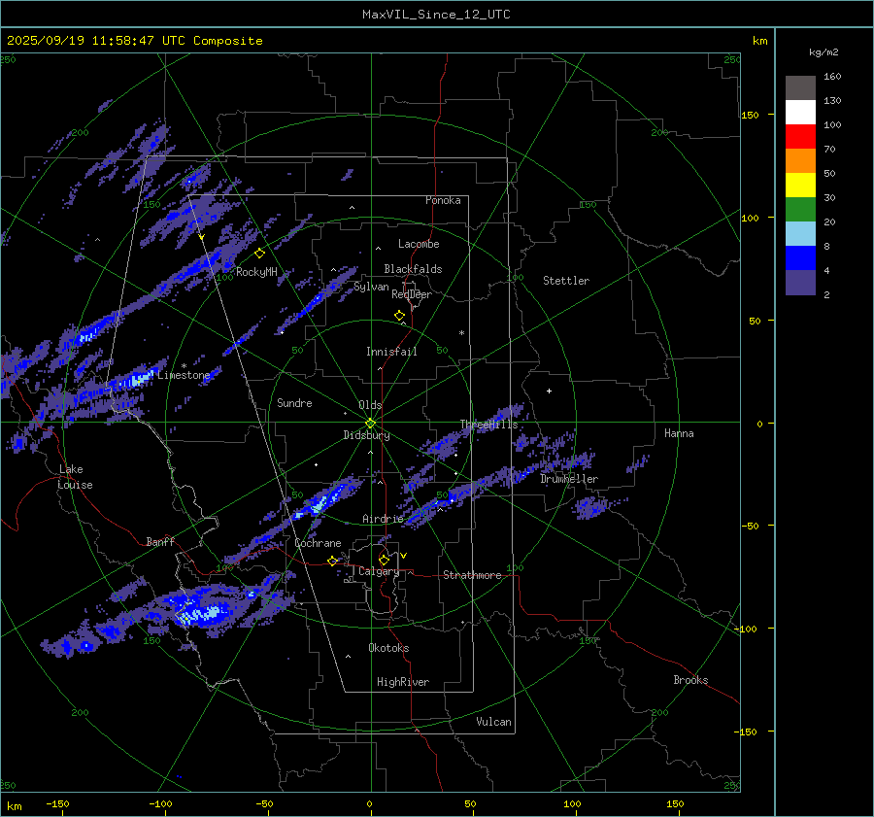Click the bright echo core southwest of Banff
This screenshot has height=817, width=874.
(x=199, y=612)
